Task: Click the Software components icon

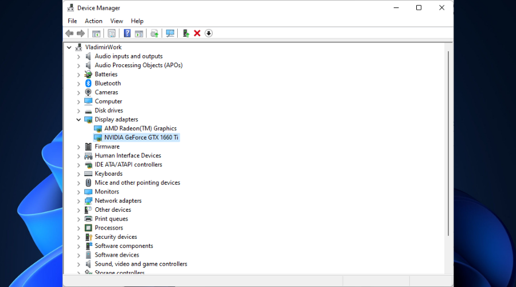Action: click(x=88, y=246)
